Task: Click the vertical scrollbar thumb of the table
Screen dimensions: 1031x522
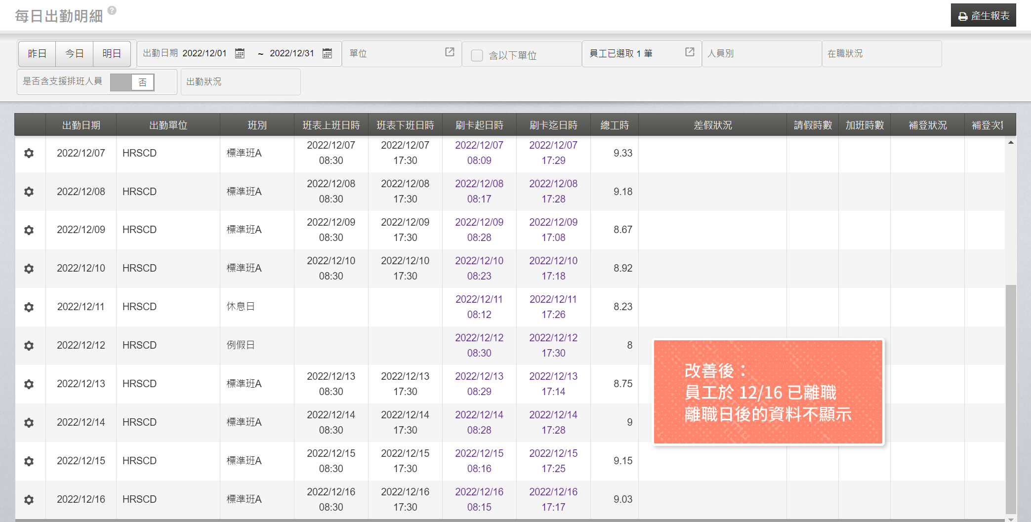Action: coord(1011,399)
